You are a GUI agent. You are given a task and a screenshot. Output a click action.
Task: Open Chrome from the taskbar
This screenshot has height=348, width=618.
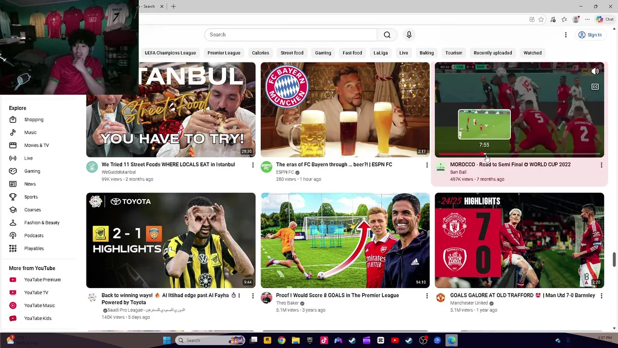tap(281, 340)
